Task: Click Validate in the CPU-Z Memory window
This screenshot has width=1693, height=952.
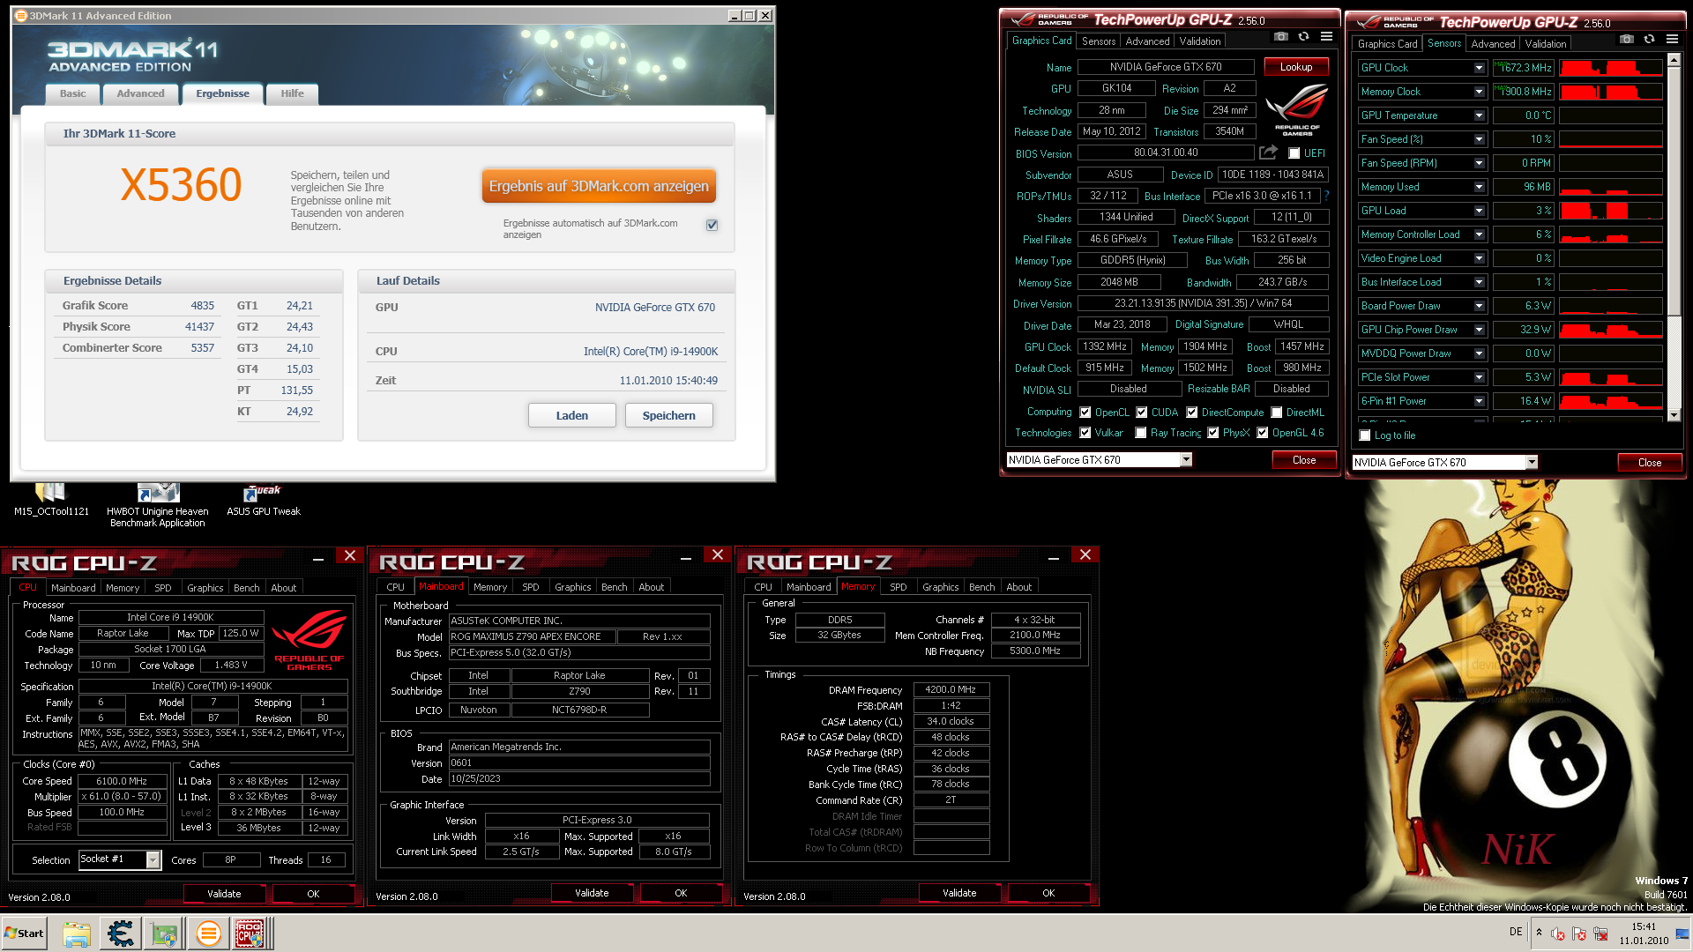Action: coord(958,893)
